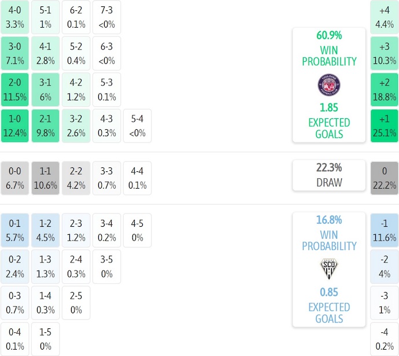
Task: Click the 0 goal difference tile
Action: click(x=385, y=178)
